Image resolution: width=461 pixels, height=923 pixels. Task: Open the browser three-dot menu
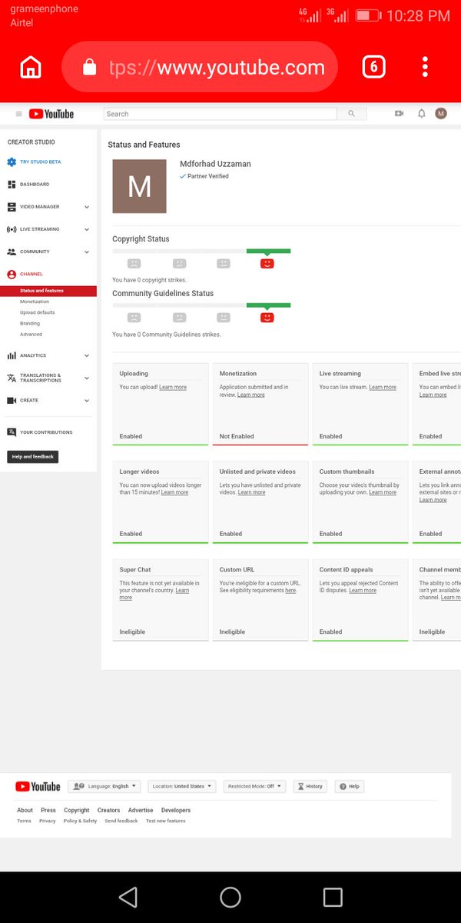point(425,67)
